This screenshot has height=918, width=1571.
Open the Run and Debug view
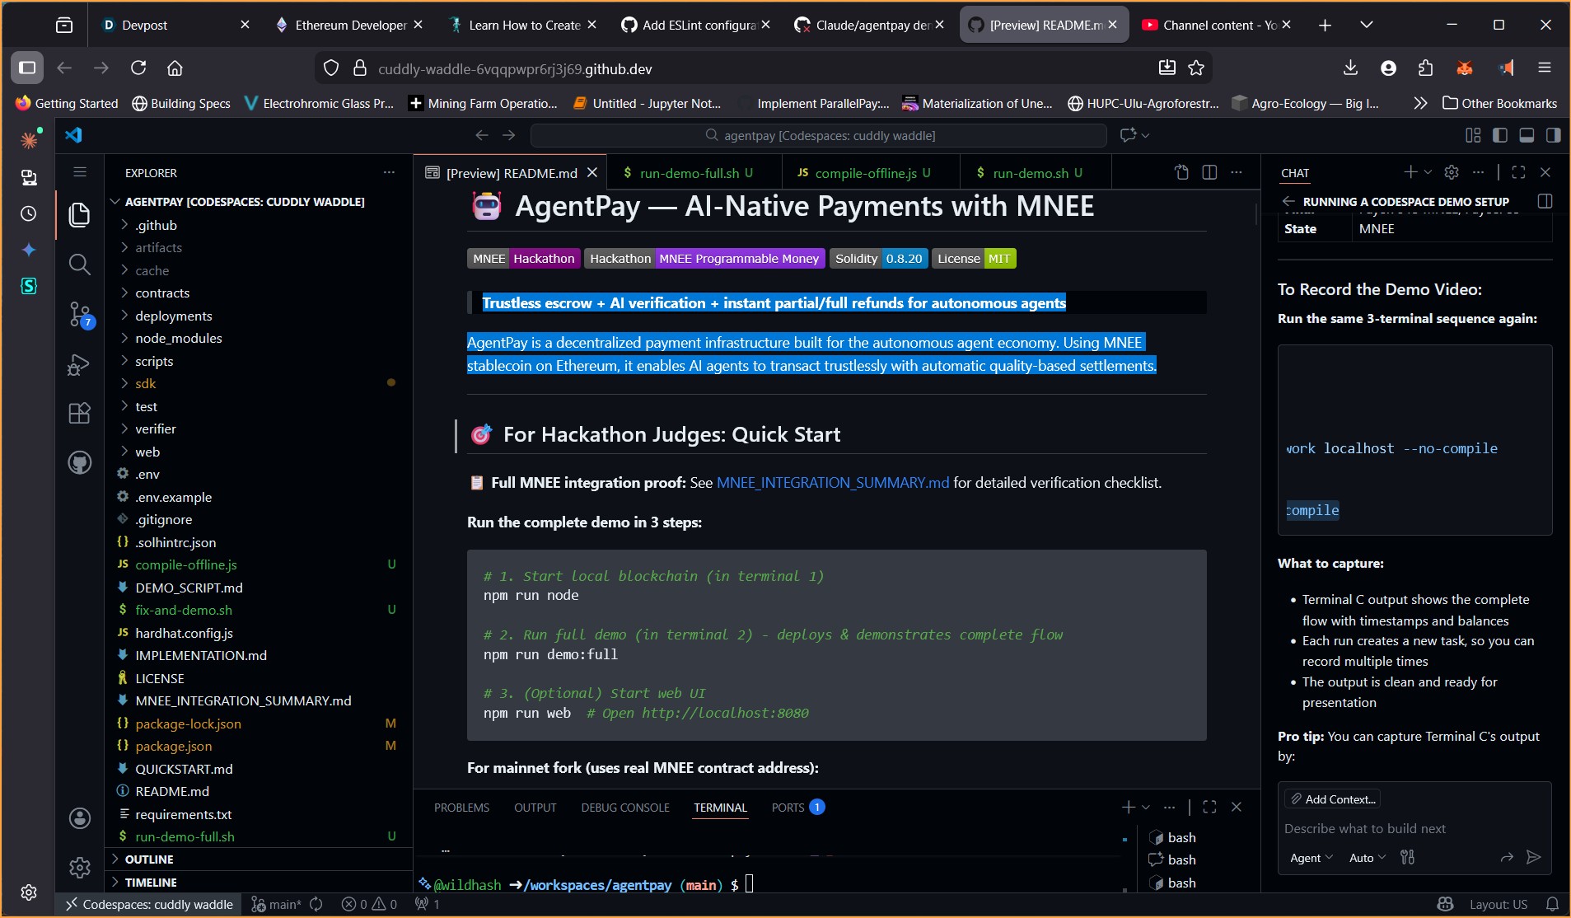pos(79,364)
